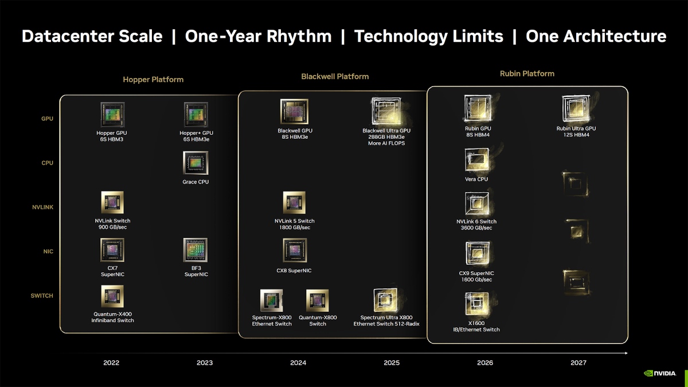This screenshot has width=688, height=387.
Task: Select the Quantum-X400 Infiniband Switch chip
Action: (112, 296)
